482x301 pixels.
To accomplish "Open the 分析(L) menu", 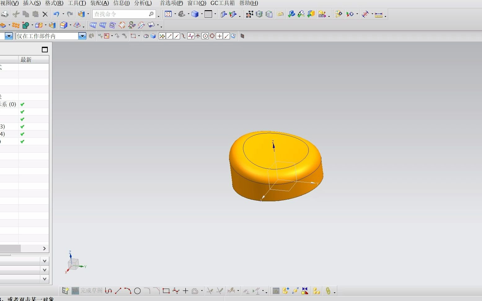I will [x=143, y=3].
